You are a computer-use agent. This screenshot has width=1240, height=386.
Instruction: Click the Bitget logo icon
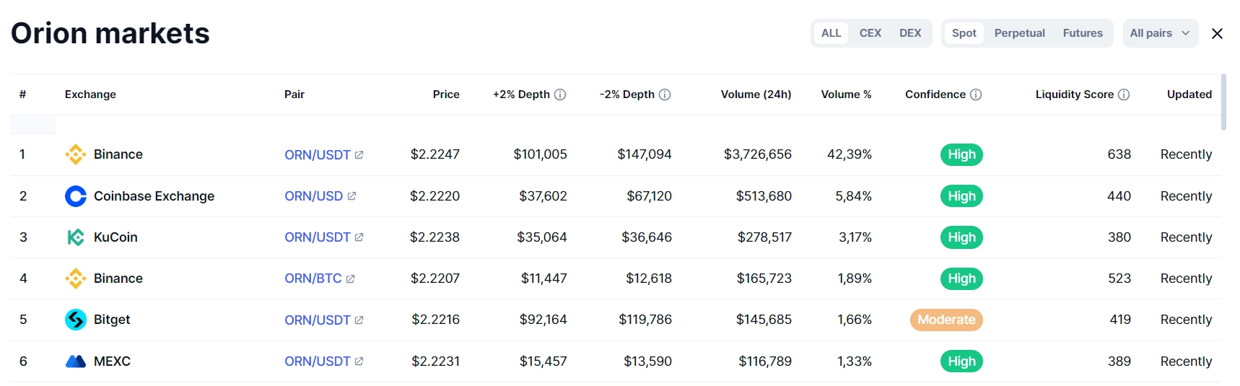coord(76,320)
